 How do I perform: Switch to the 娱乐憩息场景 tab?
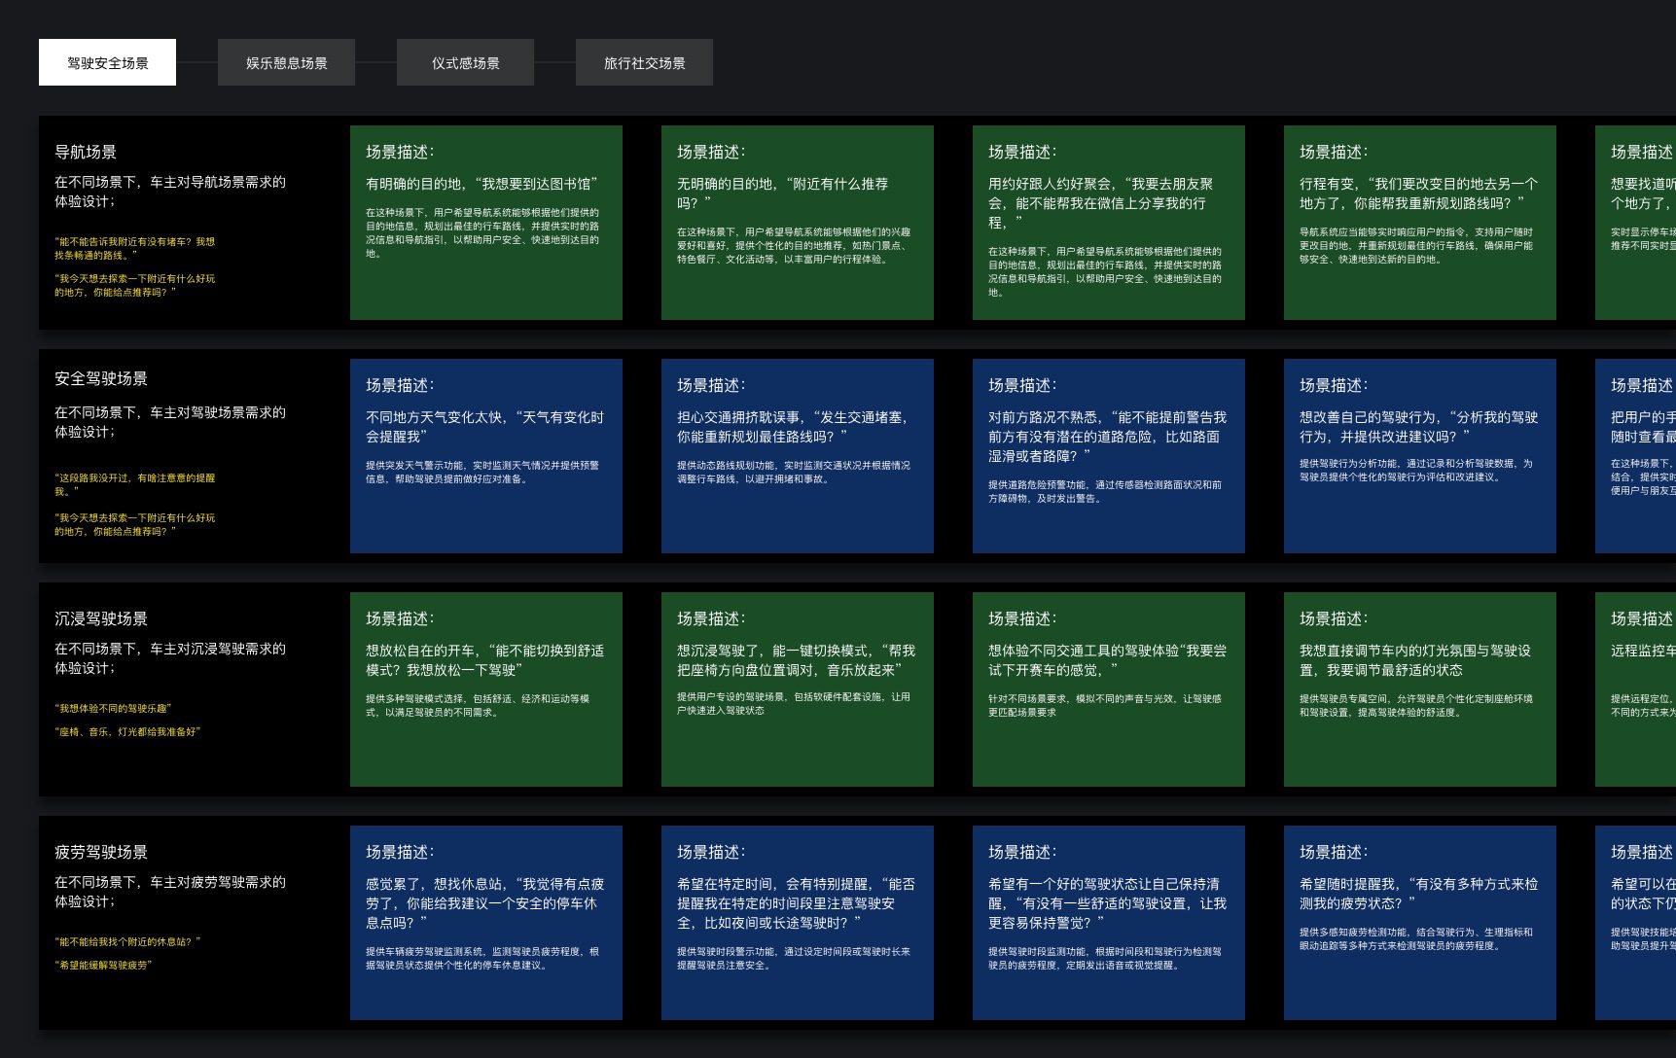click(286, 62)
